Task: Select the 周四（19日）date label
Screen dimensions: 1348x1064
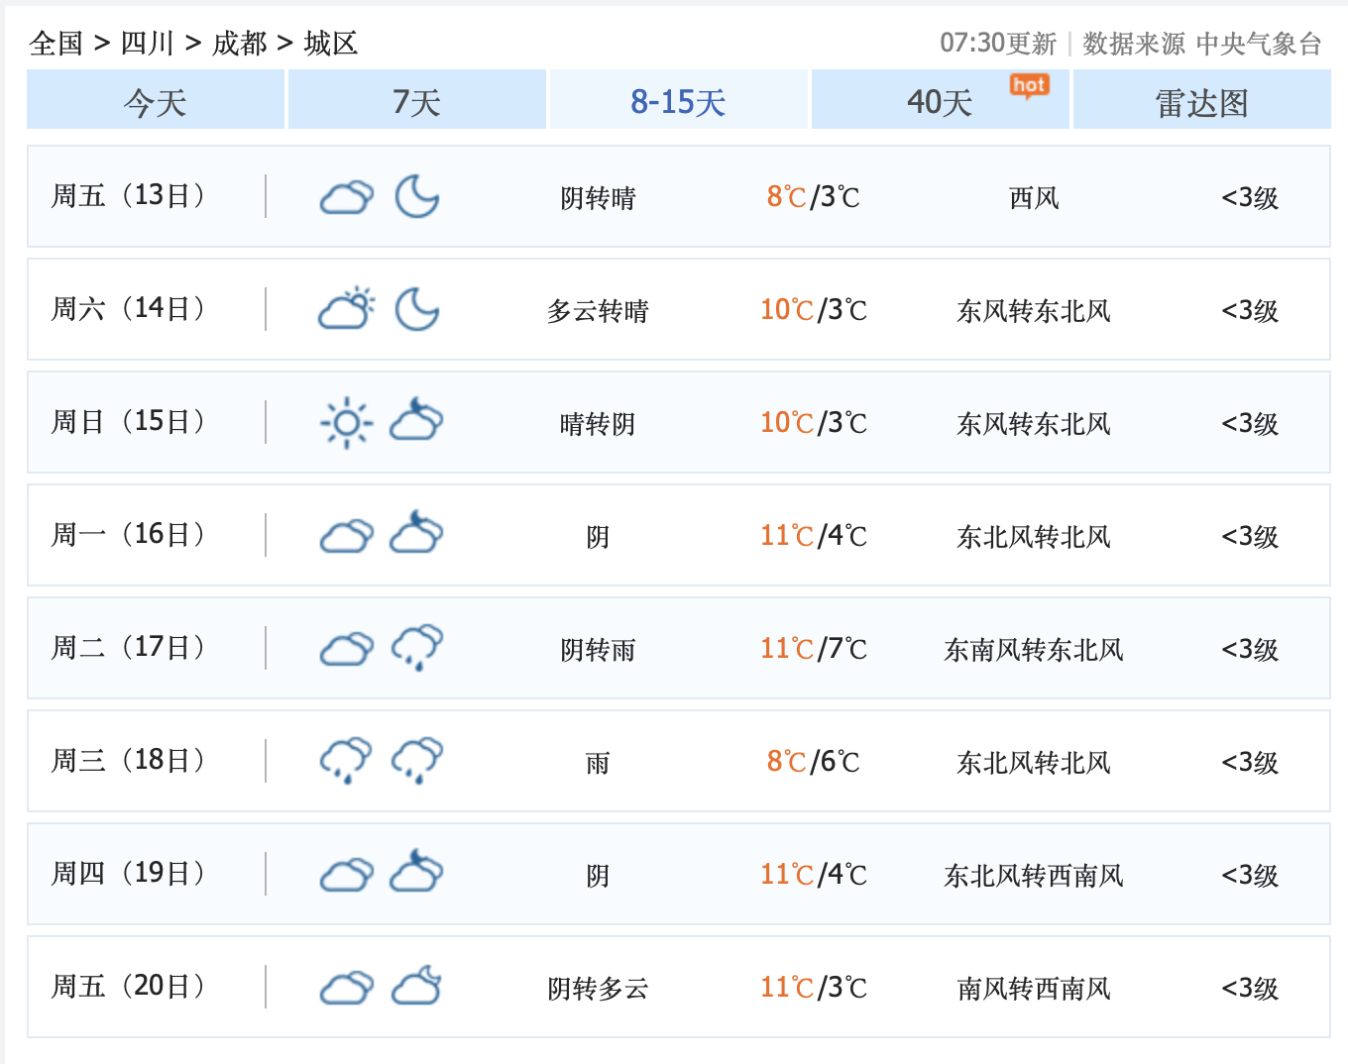Action: click(130, 874)
